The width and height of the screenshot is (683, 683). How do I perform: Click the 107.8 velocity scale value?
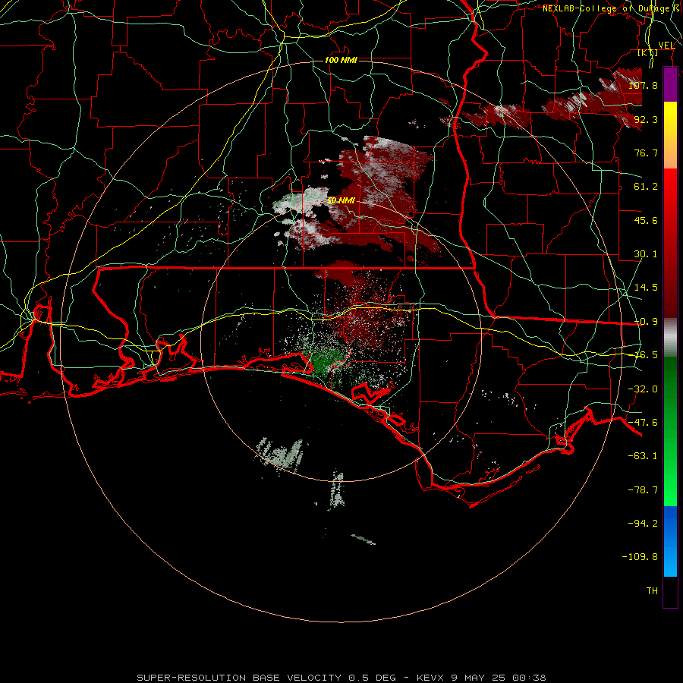click(643, 85)
